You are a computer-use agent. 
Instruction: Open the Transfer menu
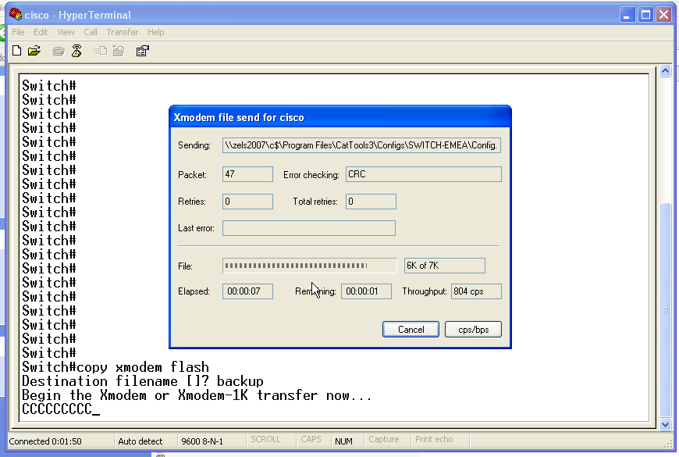(122, 32)
